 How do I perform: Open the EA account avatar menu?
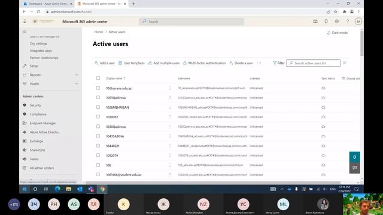point(358,21)
